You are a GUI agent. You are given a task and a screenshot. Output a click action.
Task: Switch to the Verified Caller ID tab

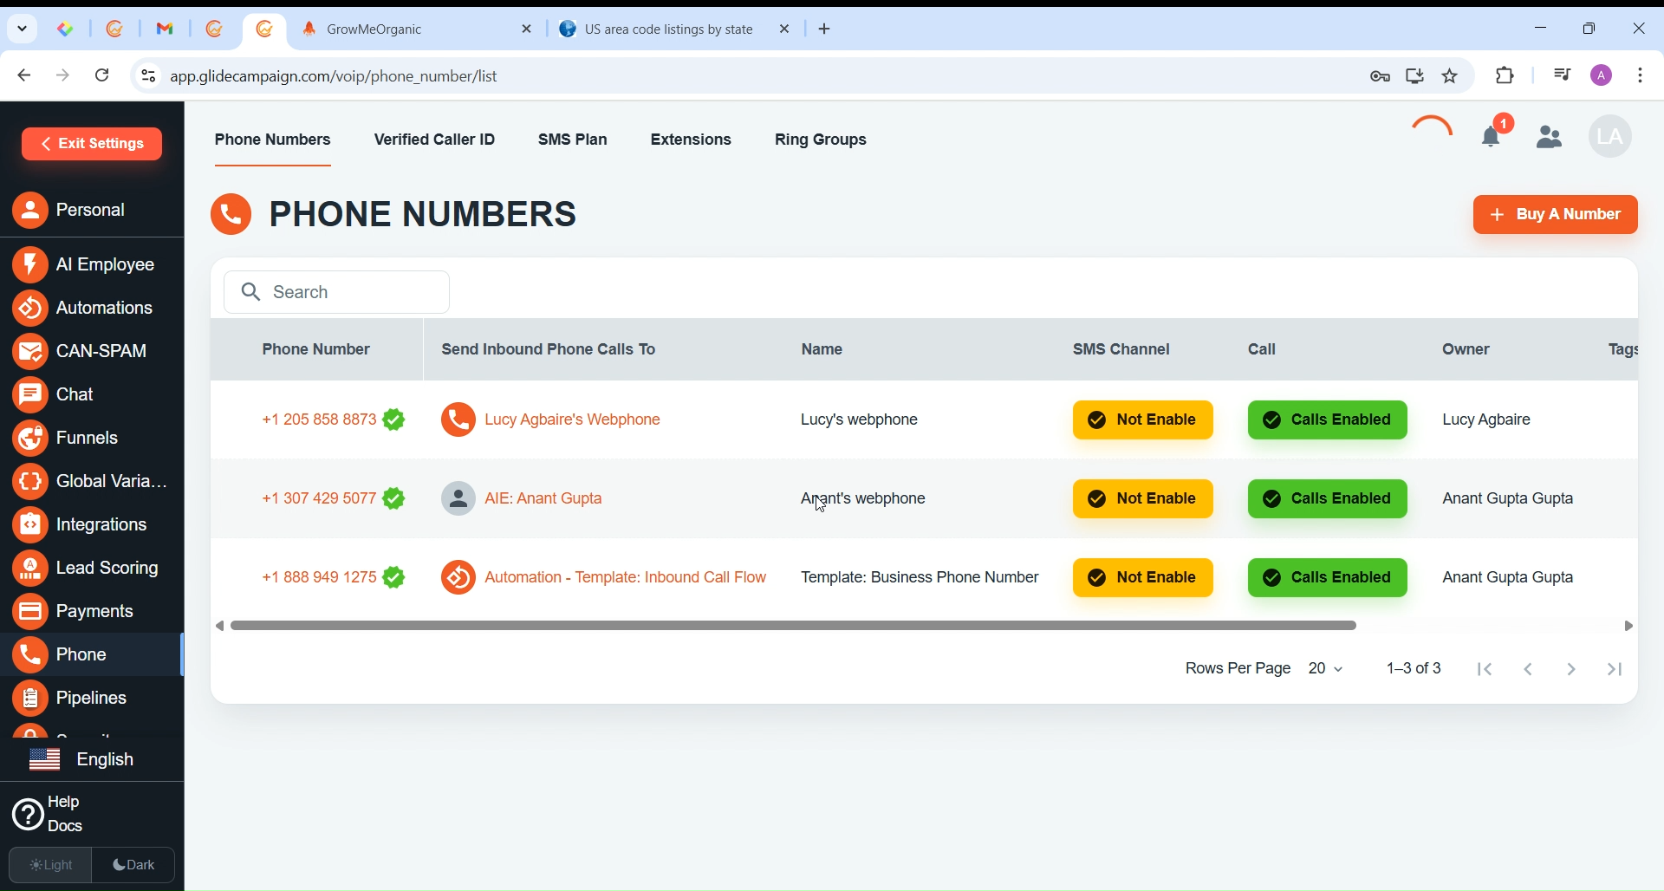pyautogui.click(x=435, y=140)
